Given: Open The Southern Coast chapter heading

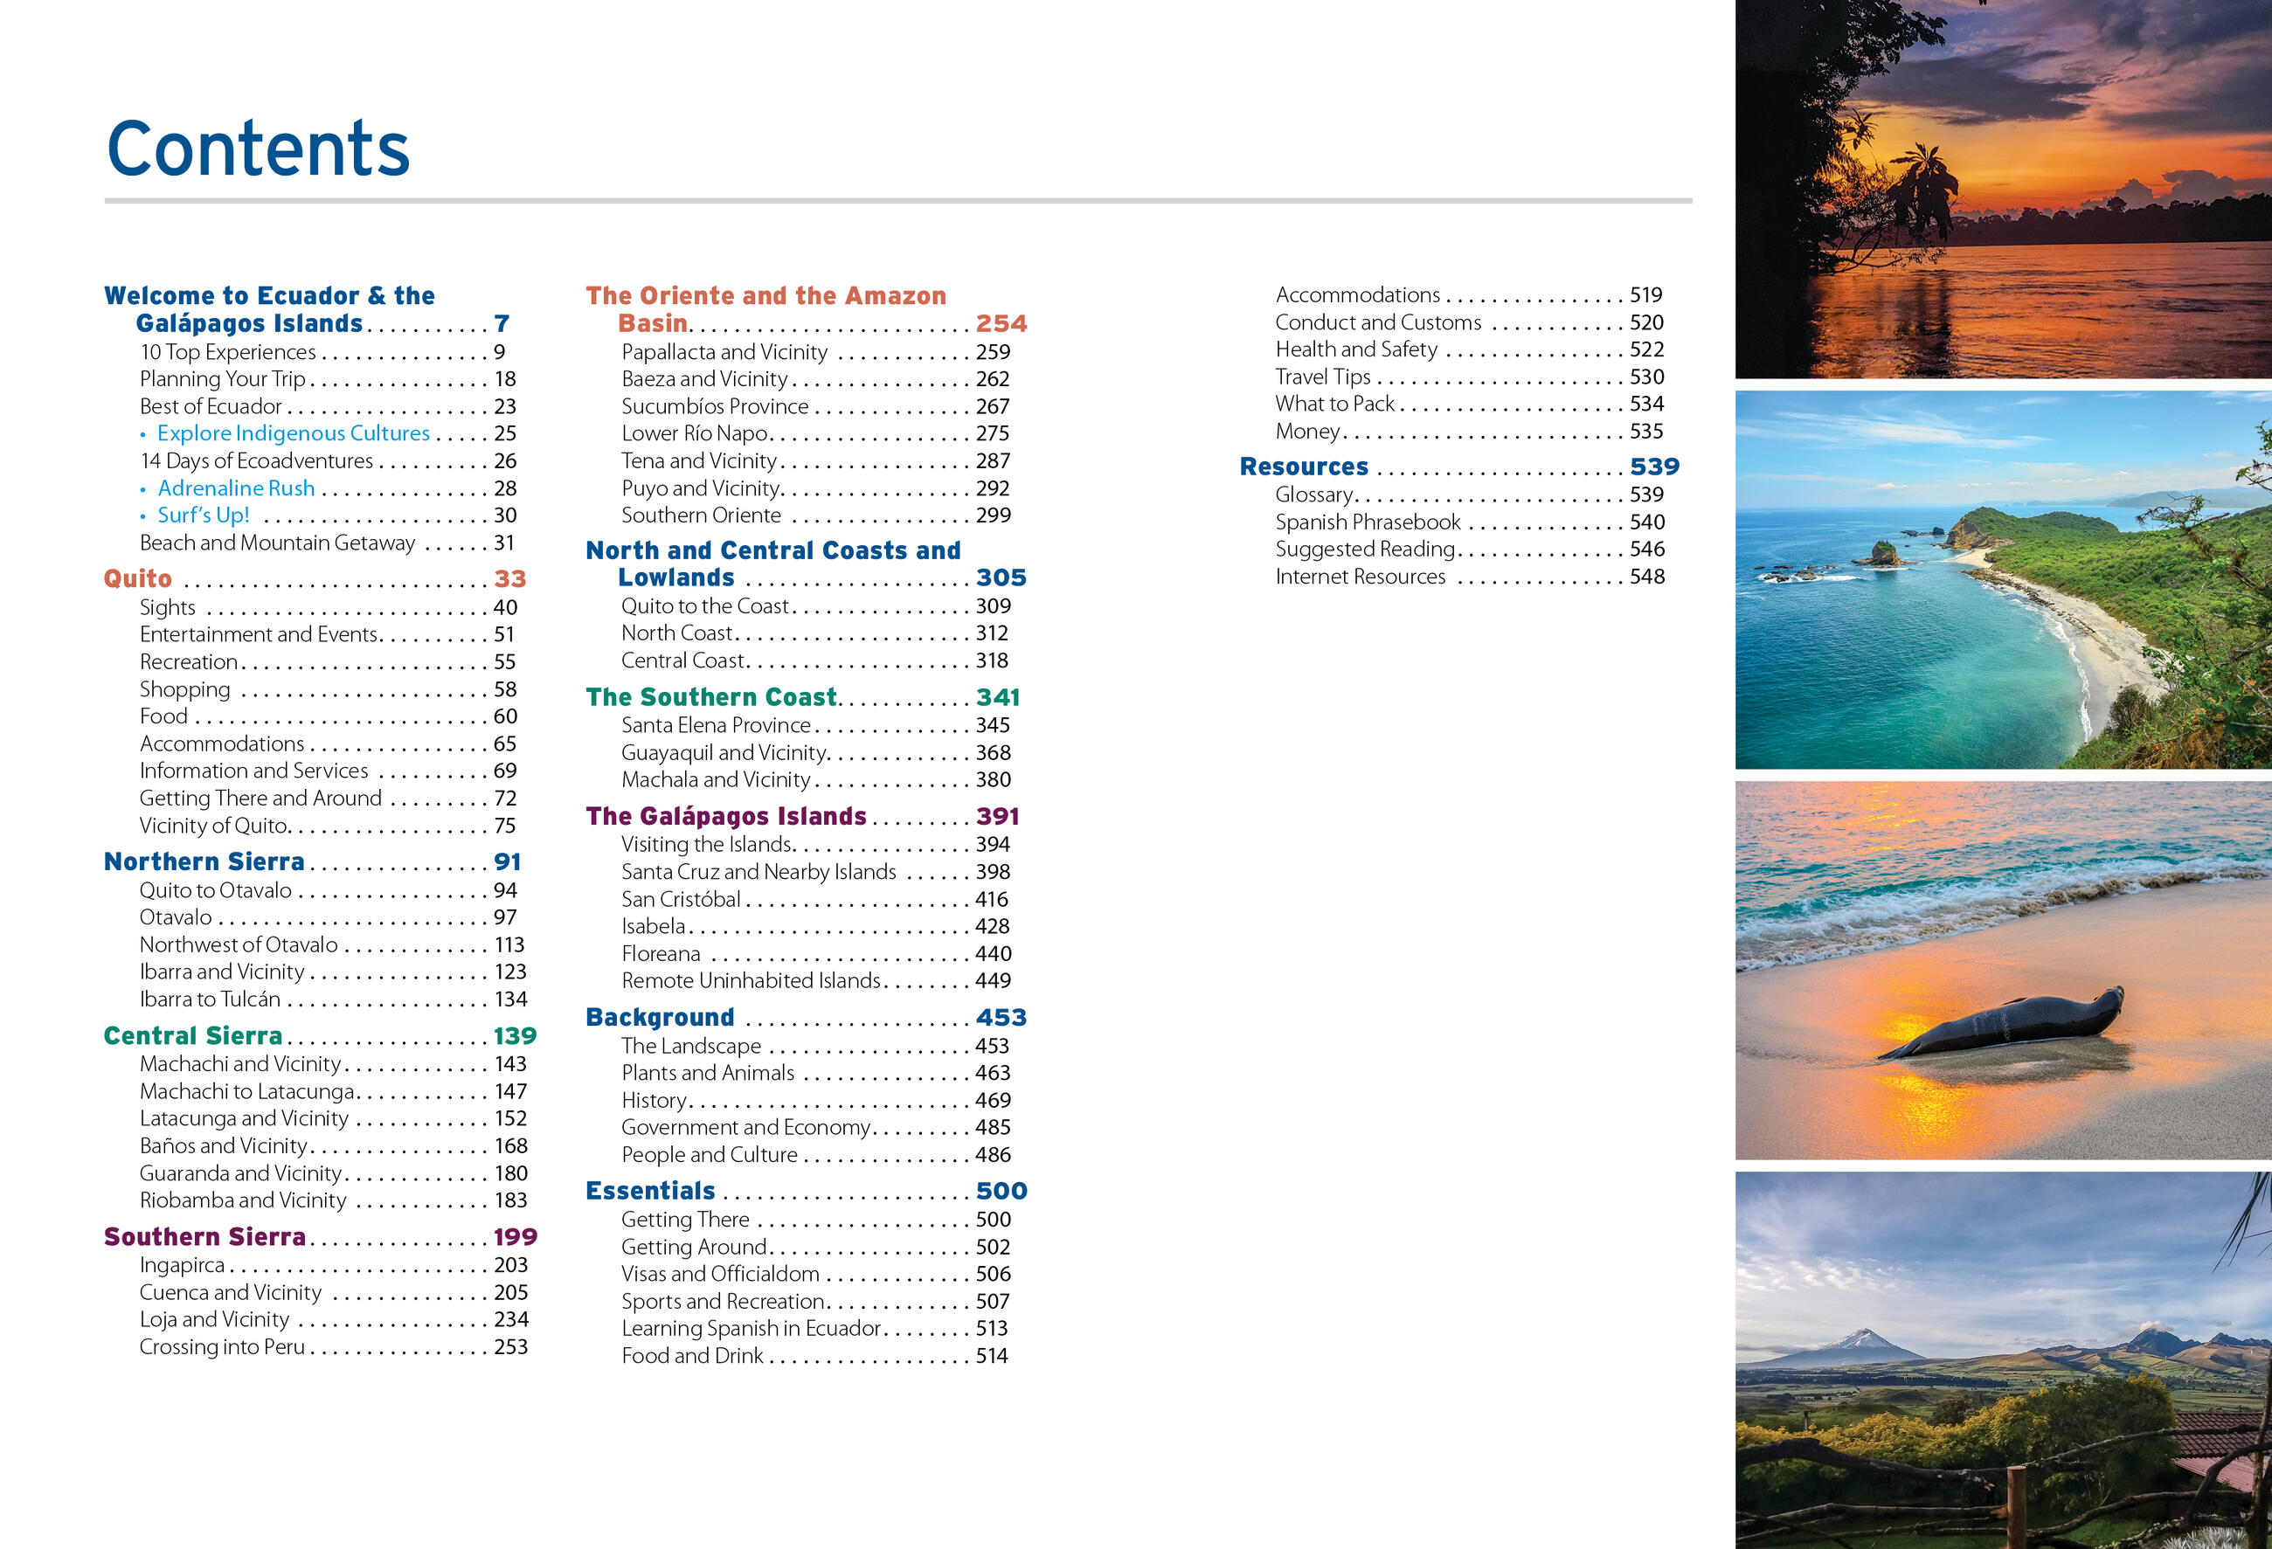Looking at the screenshot, I should (710, 697).
